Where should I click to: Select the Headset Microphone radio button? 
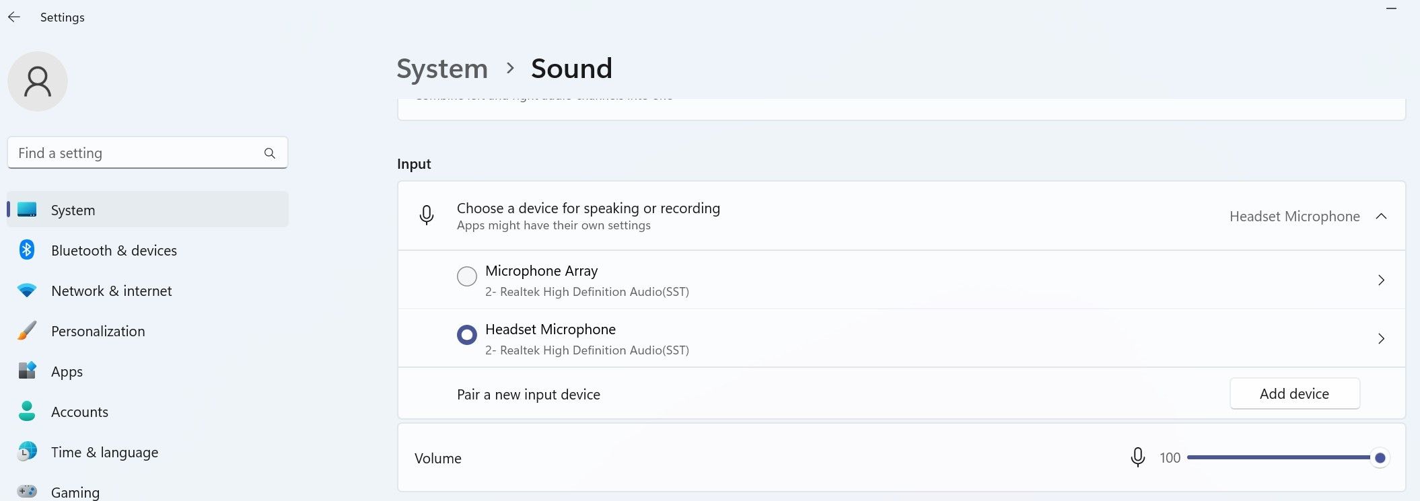point(466,335)
